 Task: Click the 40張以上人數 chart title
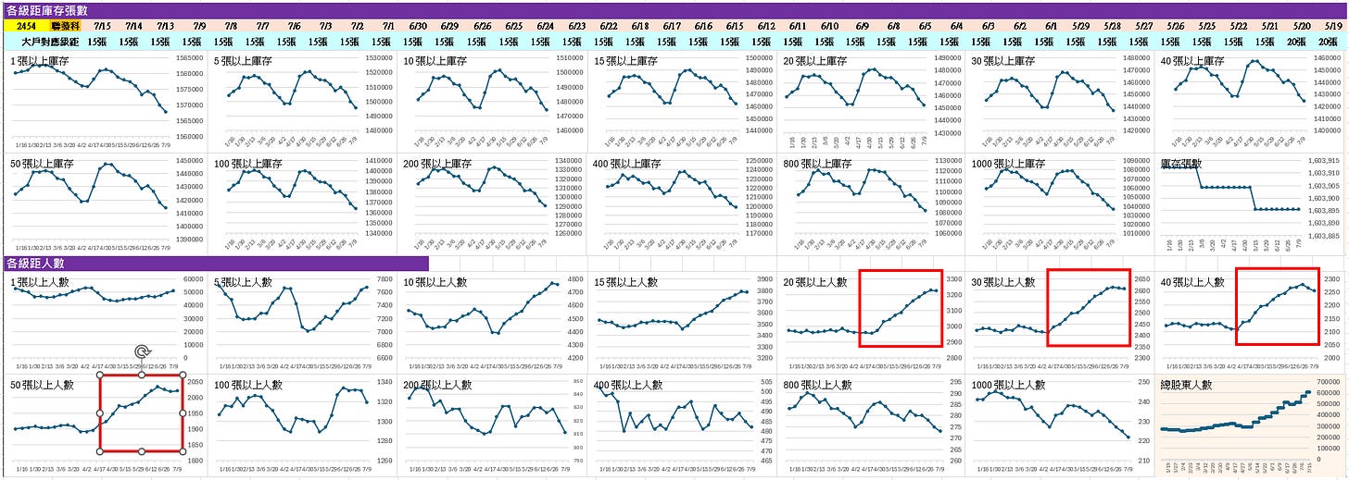tap(1192, 282)
